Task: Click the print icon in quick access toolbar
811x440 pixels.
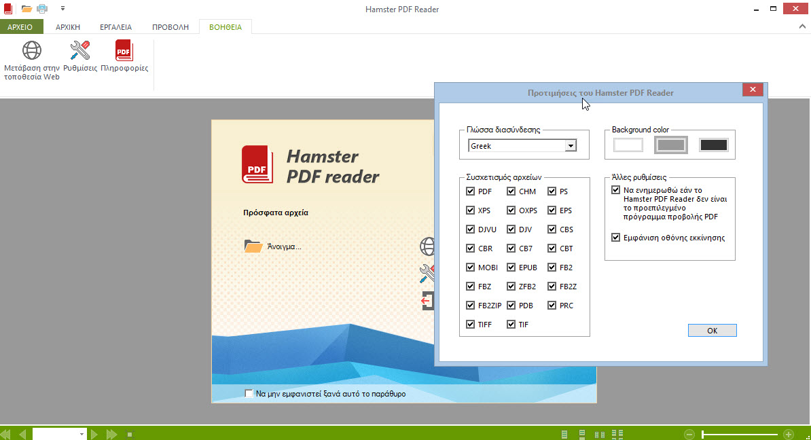Action: (x=42, y=9)
